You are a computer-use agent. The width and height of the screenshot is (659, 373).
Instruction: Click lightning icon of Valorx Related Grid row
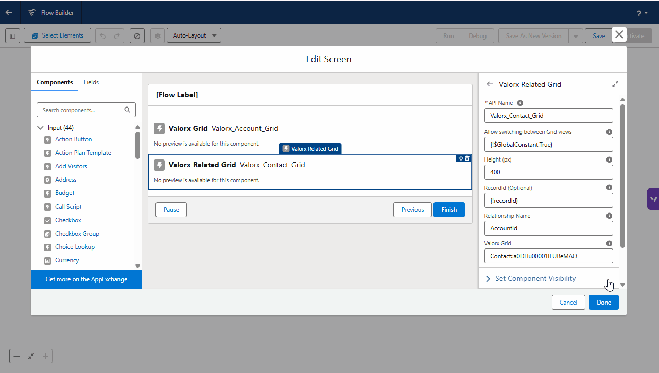159,165
